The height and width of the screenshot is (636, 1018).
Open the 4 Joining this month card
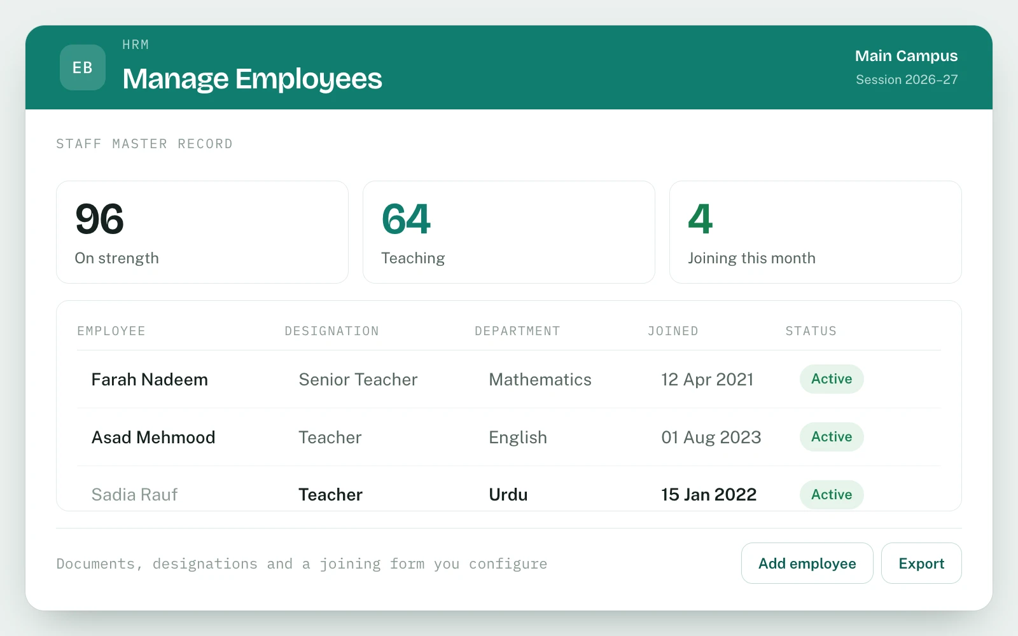click(x=816, y=232)
